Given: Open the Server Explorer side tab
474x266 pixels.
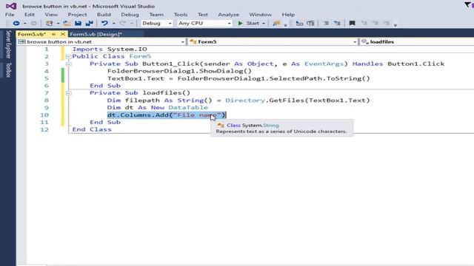Looking at the screenshot, I should 8,44.
